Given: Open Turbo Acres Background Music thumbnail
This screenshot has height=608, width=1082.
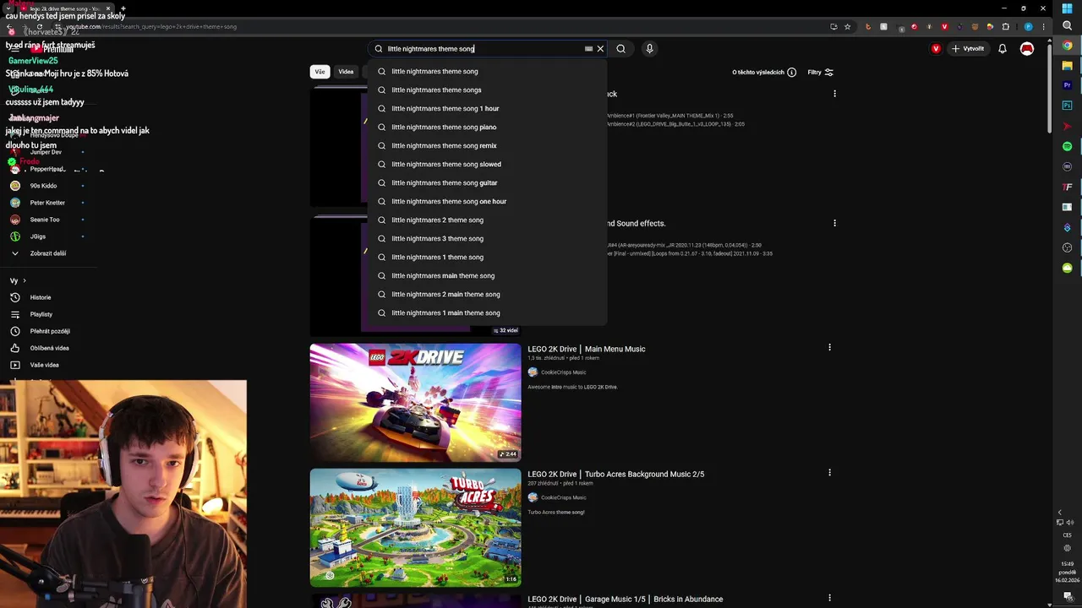Looking at the screenshot, I should (x=415, y=527).
